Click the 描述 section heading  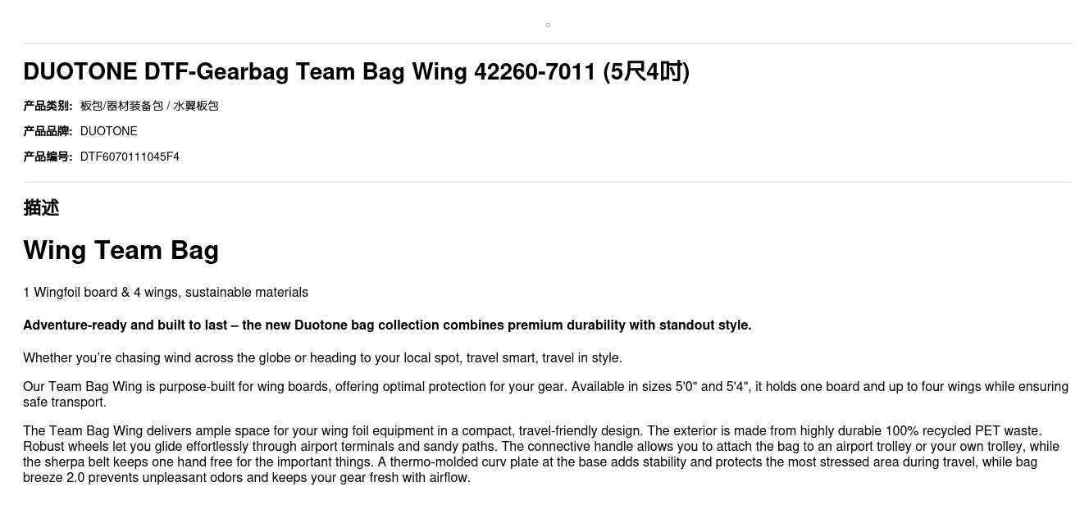pyautogui.click(x=41, y=208)
